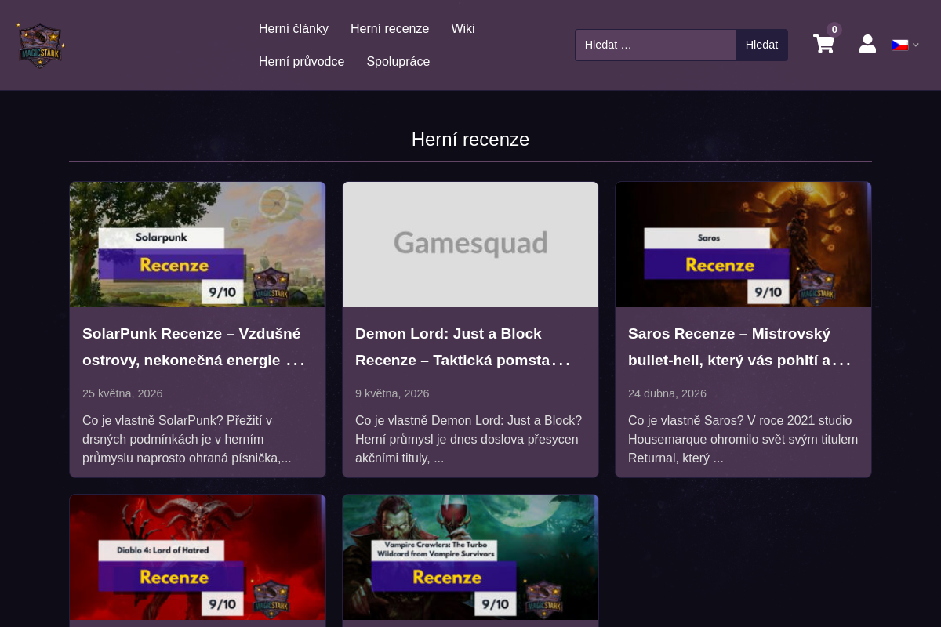Image resolution: width=941 pixels, height=627 pixels.
Task: Open the Herní recenze menu item
Action: pyautogui.click(x=390, y=28)
